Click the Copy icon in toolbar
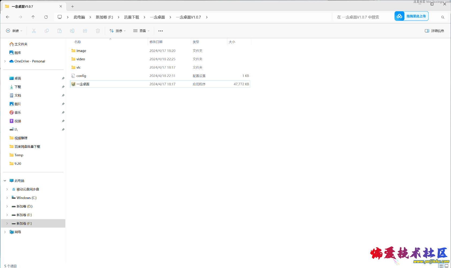451x268 pixels. [47, 31]
